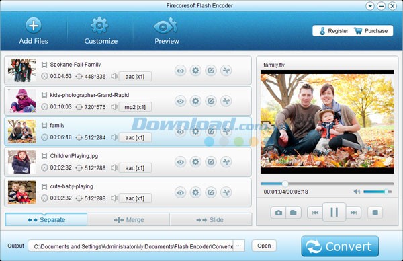This screenshot has height=261, width=403.
Task: Toggle the speaker icon for cute-baby-playing
Action: pos(114,198)
